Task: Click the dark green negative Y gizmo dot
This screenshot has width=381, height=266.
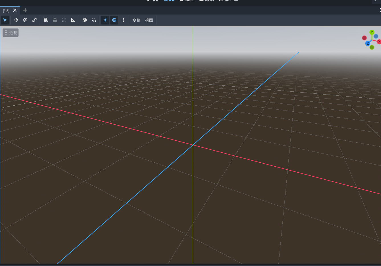Action: (x=372, y=47)
